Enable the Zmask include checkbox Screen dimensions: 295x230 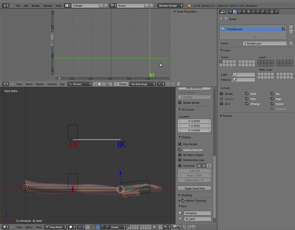[x=222, y=94]
